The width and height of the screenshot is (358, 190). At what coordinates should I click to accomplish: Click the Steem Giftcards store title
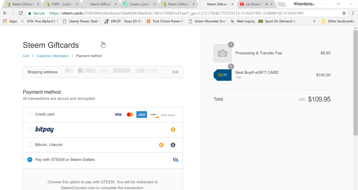click(51, 45)
